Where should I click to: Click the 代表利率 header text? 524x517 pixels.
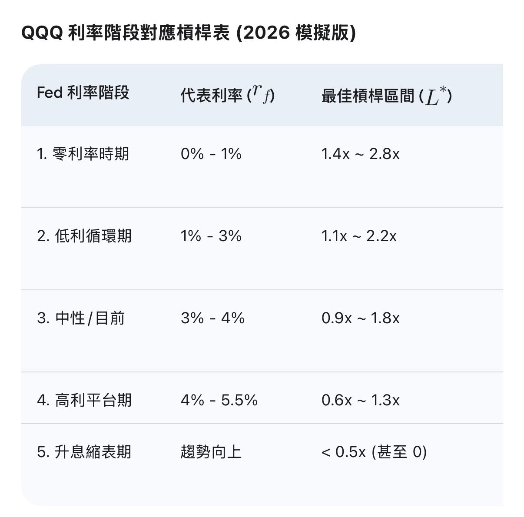coord(212,96)
